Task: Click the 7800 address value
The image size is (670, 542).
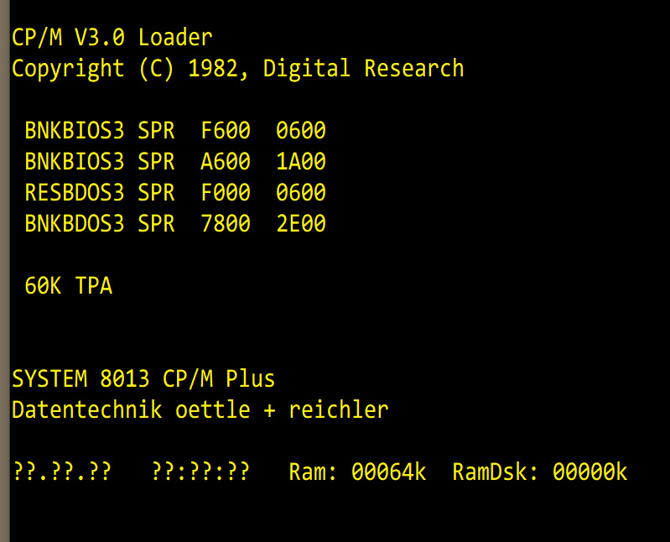Action: pos(226,224)
